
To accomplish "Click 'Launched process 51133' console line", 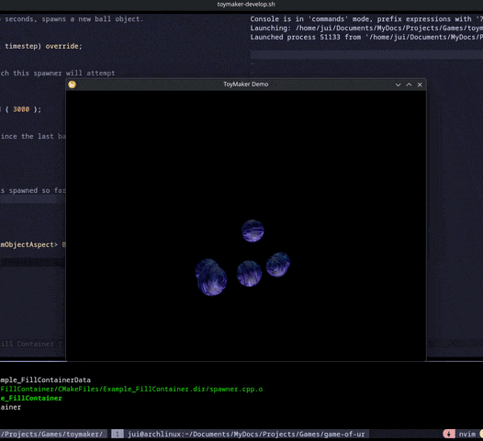I will click(366, 38).
